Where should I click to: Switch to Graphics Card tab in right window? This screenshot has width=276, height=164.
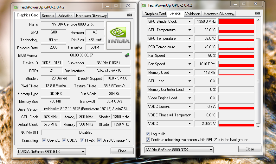click(155, 14)
